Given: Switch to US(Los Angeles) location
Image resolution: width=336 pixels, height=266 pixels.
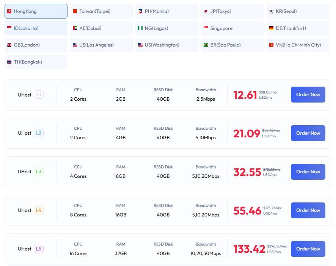Looking at the screenshot, I should pyautogui.click(x=101, y=45).
